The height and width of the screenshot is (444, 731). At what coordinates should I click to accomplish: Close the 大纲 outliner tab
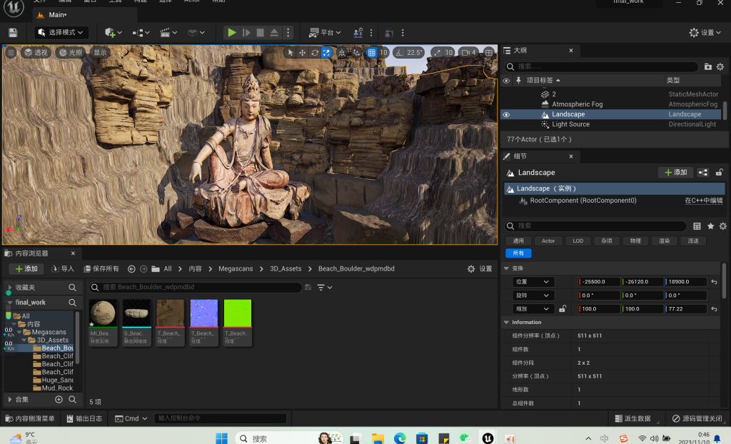pyautogui.click(x=571, y=51)
